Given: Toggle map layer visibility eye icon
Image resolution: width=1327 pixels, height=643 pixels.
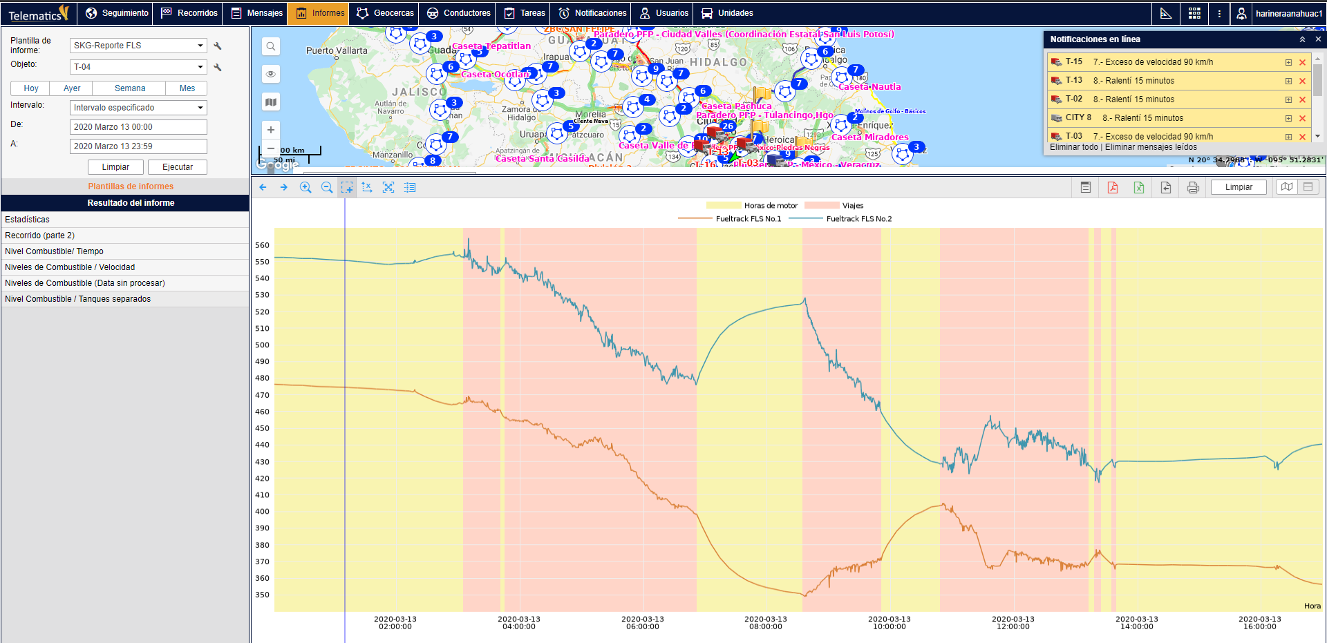Looking at the screenshot, I should (271, 74).
